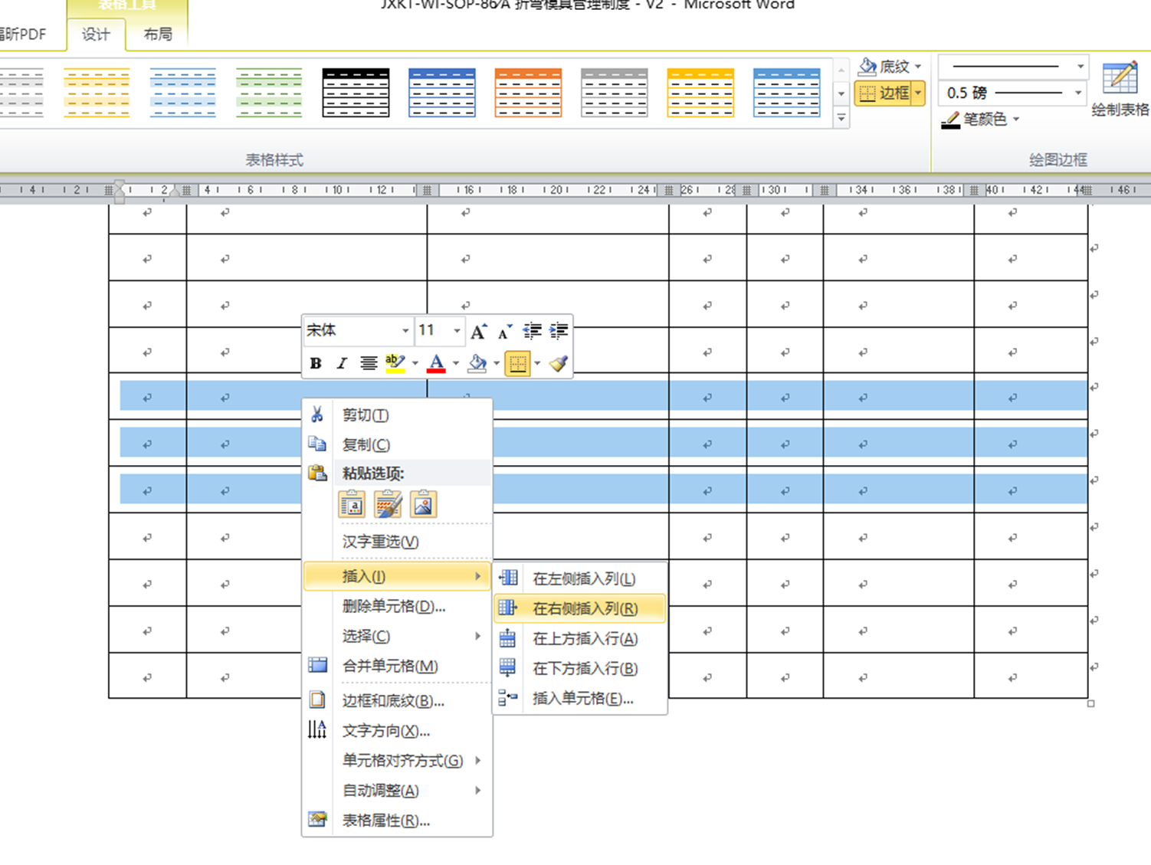Apply shading fill from mini toolbar

coord(477,363)
